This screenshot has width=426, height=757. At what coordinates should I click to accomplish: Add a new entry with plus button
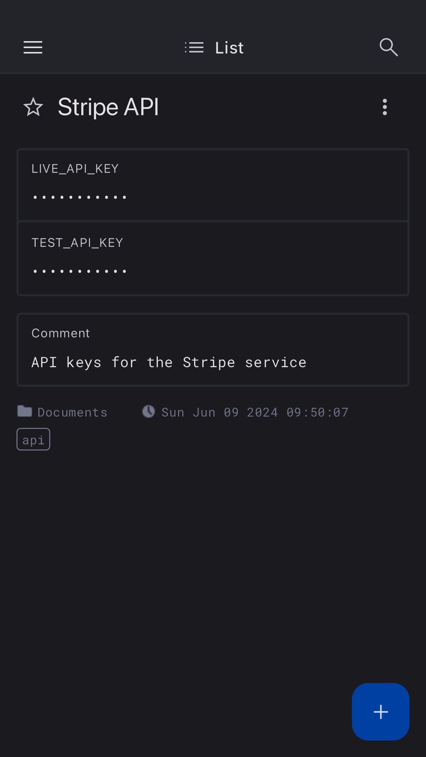(x=380, y=712)
